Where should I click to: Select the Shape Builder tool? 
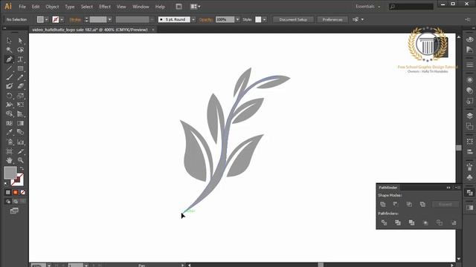9,113
